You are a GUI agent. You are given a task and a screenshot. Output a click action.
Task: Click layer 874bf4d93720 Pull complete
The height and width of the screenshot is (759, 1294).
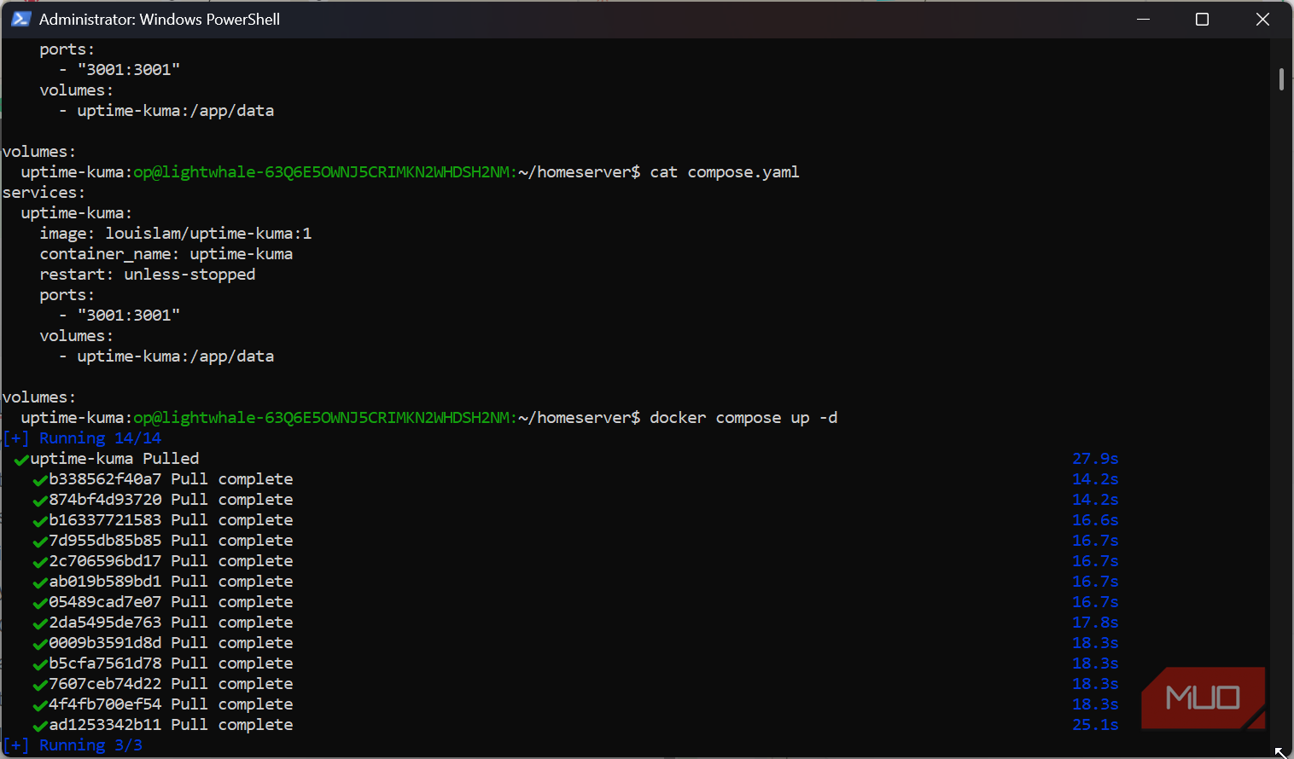coord(171,500)
